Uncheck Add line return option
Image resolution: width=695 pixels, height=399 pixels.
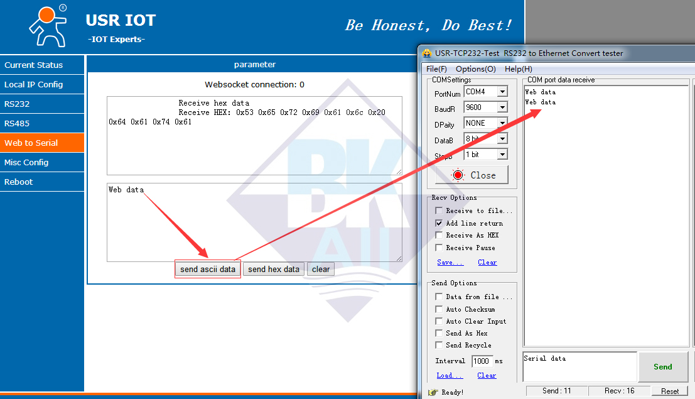[x=439, y=223]
